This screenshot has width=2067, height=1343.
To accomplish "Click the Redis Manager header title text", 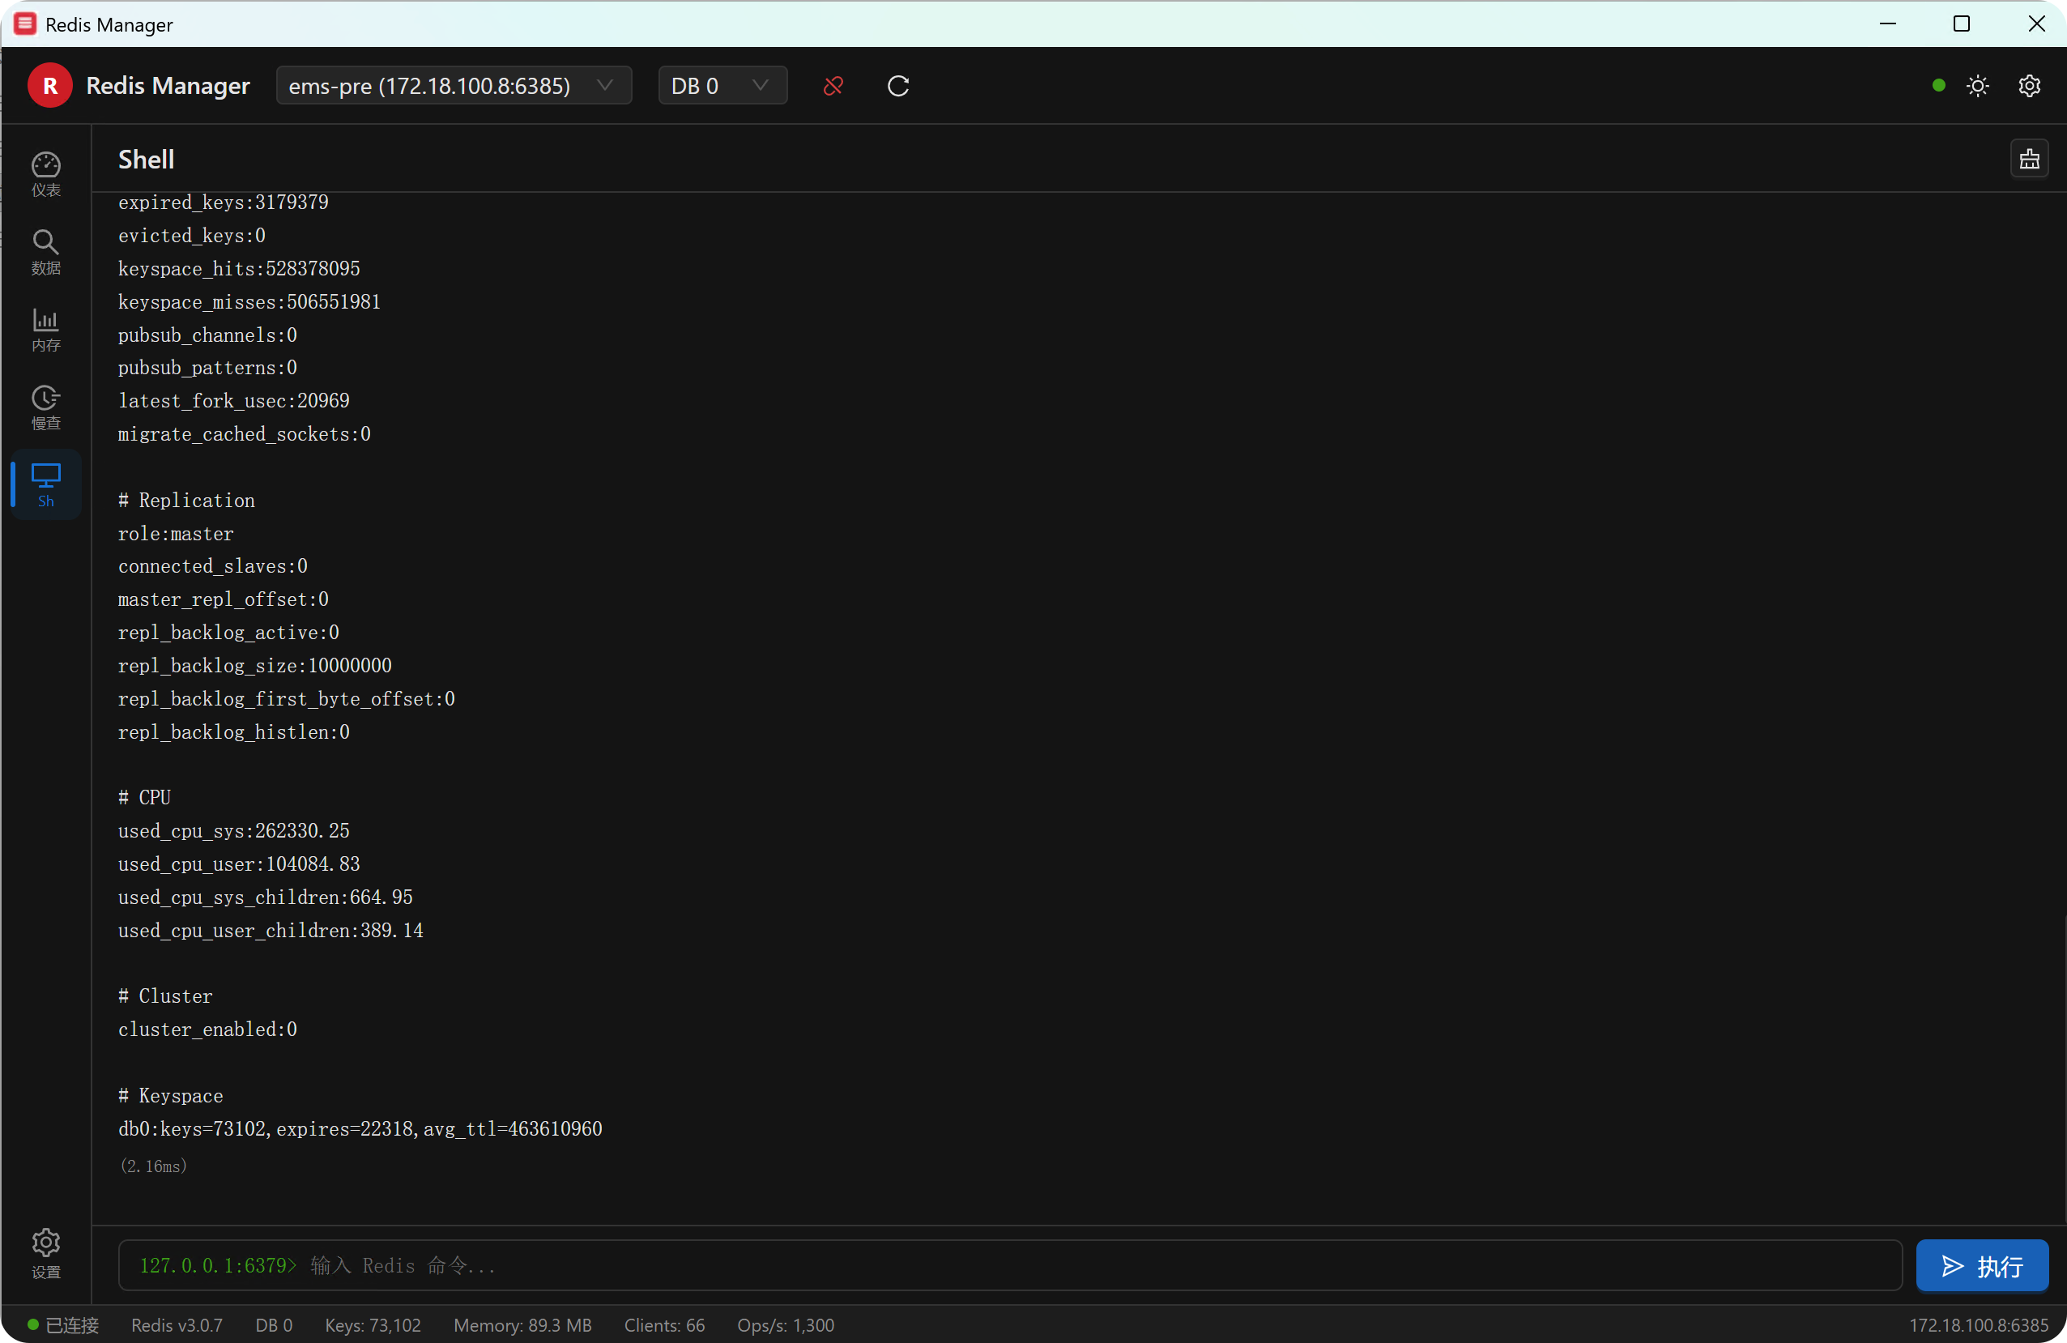I will click(168, 86).
